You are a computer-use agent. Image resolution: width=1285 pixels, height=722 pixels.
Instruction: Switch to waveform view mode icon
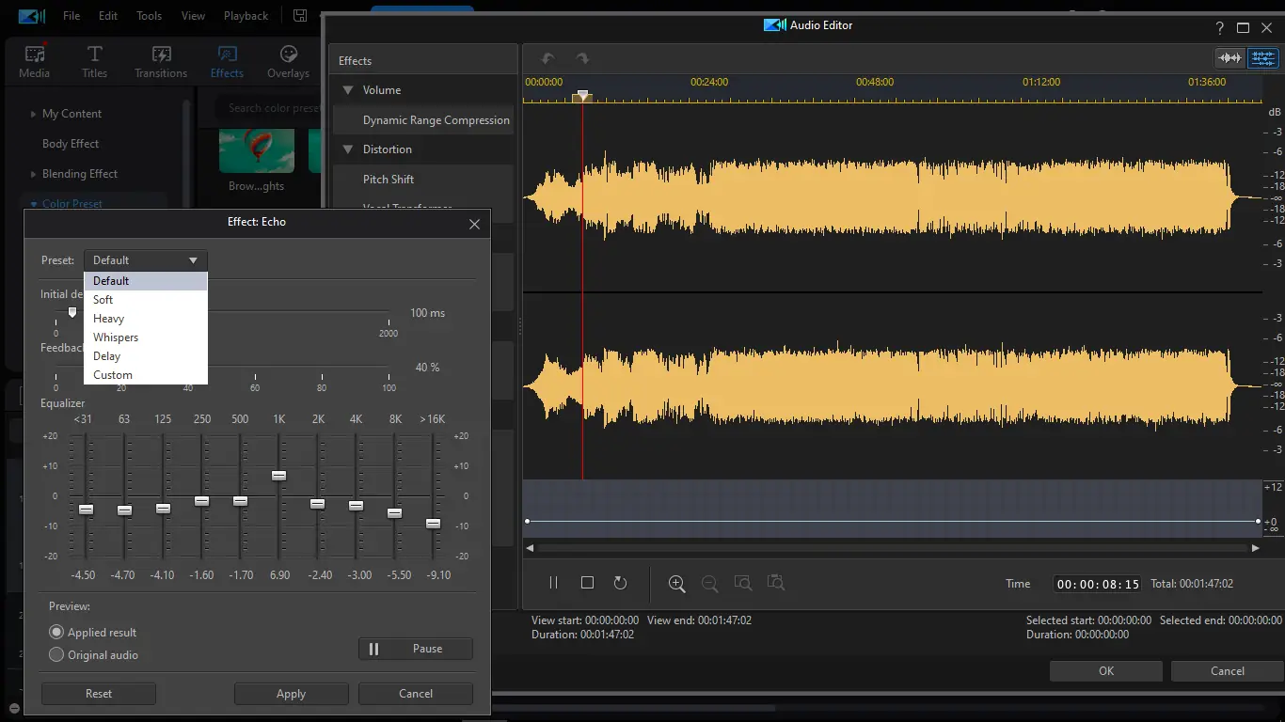(1229, 58)
